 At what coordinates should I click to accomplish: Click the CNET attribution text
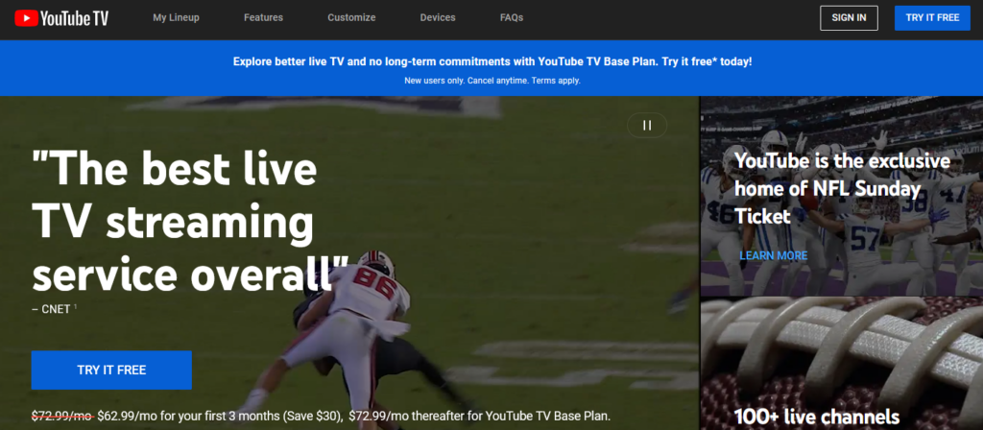pyautogui.click(x=54, y=309)
